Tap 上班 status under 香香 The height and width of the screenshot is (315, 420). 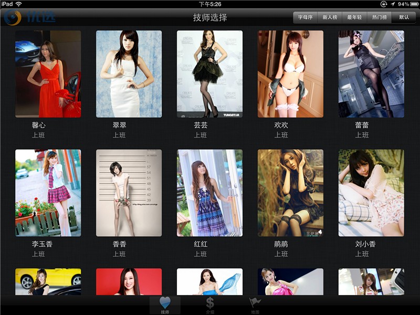(x=119, y=254)
